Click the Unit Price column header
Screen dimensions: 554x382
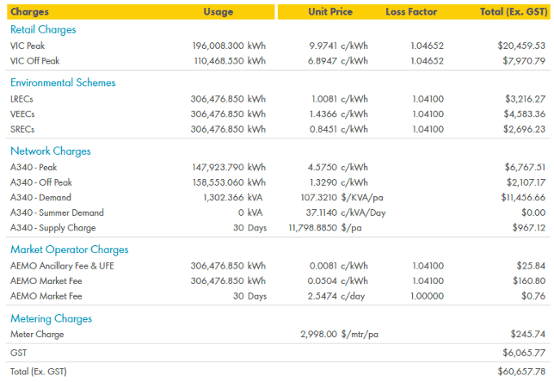330,12
